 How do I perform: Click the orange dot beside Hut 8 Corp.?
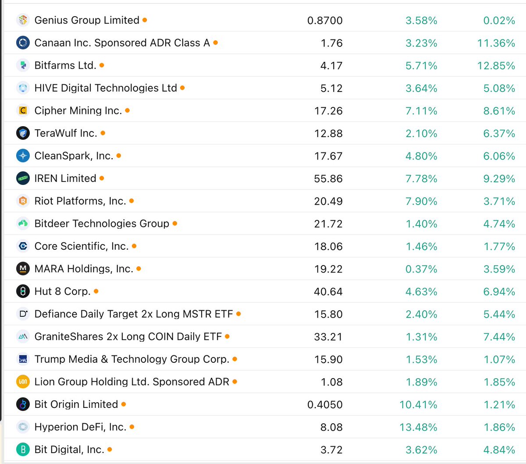96,291
